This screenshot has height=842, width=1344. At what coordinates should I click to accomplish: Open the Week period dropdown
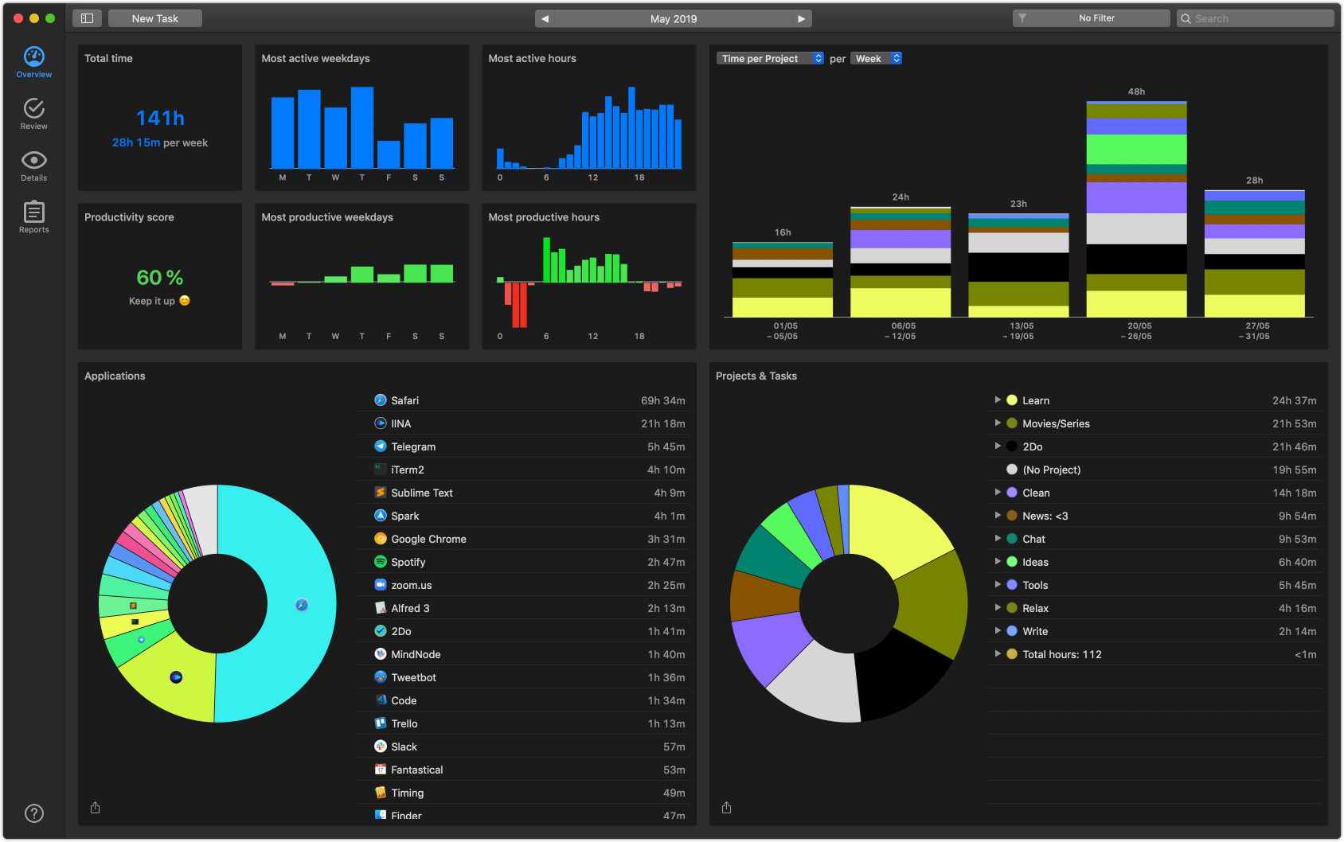[876, 58]
